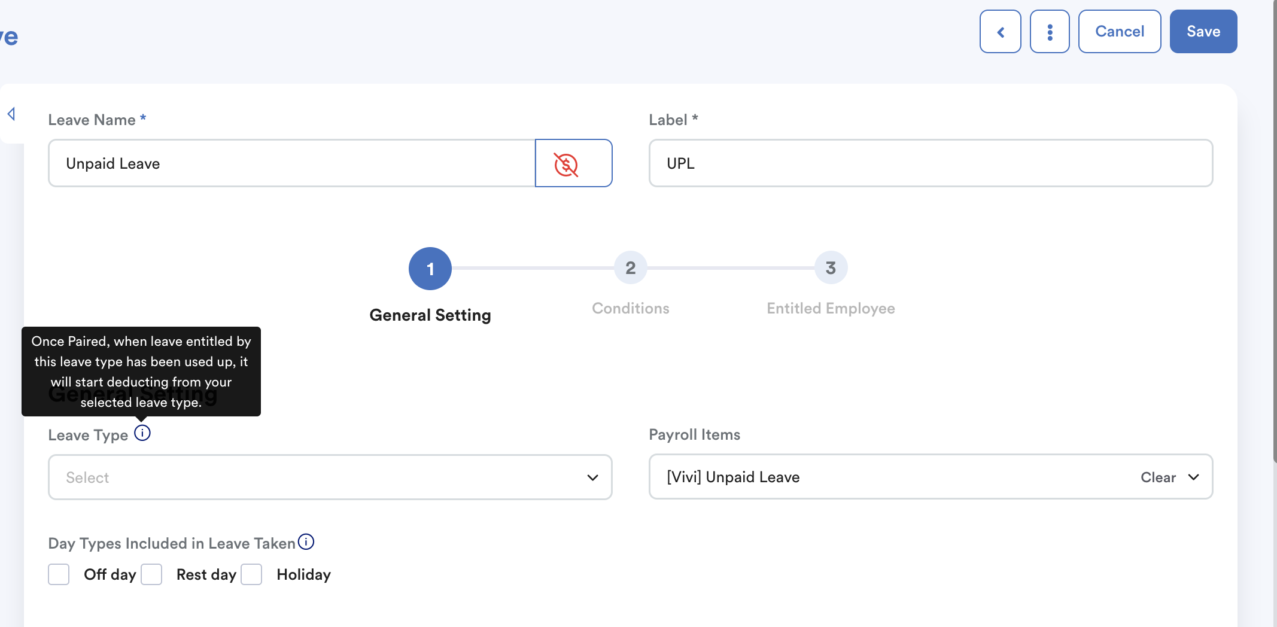This screenshot has height=627, width=1277.
Task: Go to step 1 General Setting
Action: click(x=430, y=269)
